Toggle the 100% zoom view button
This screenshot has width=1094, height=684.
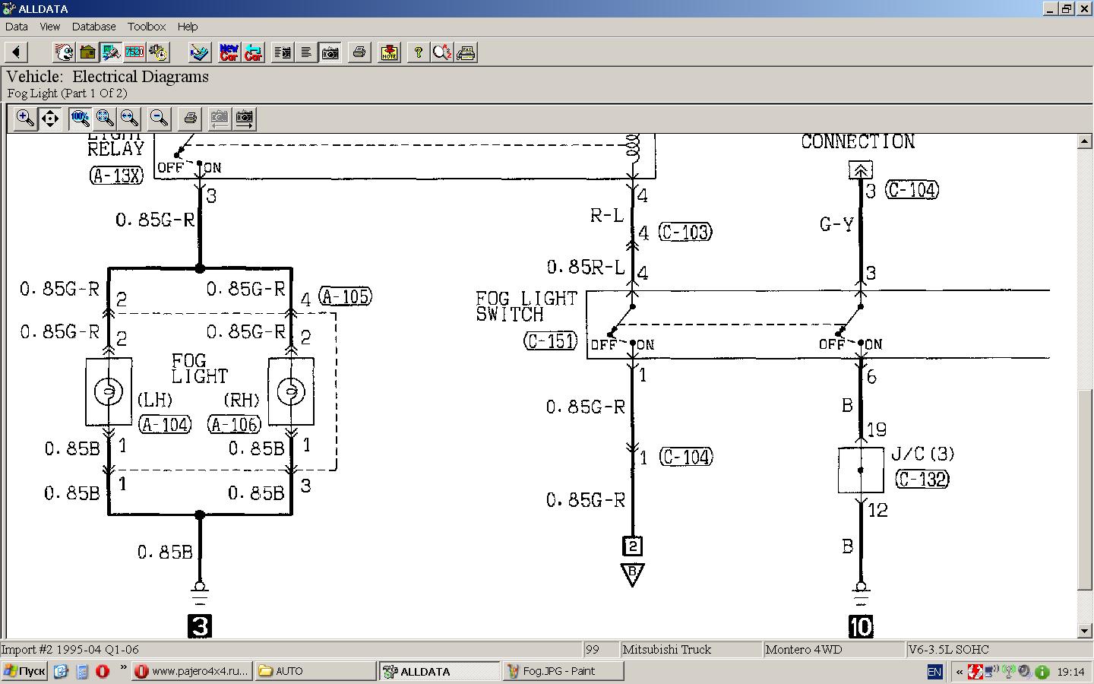(x=79, y=119)
